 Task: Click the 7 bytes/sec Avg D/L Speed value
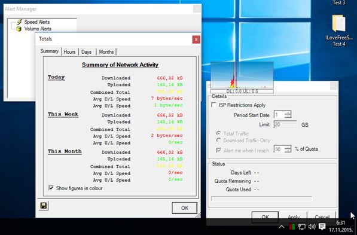pos(167,99)
